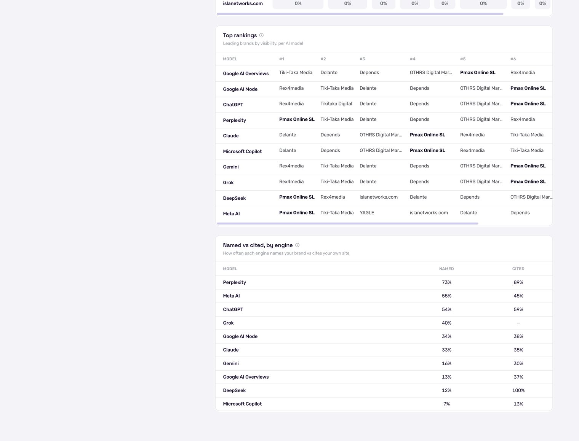The image size is (579, 441).
Task: Click info icon next to Named vs cited
Action: point(297,245)
